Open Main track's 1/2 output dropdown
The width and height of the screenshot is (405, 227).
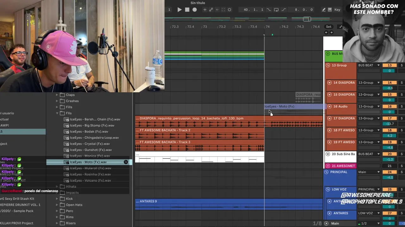pos(369,224)
